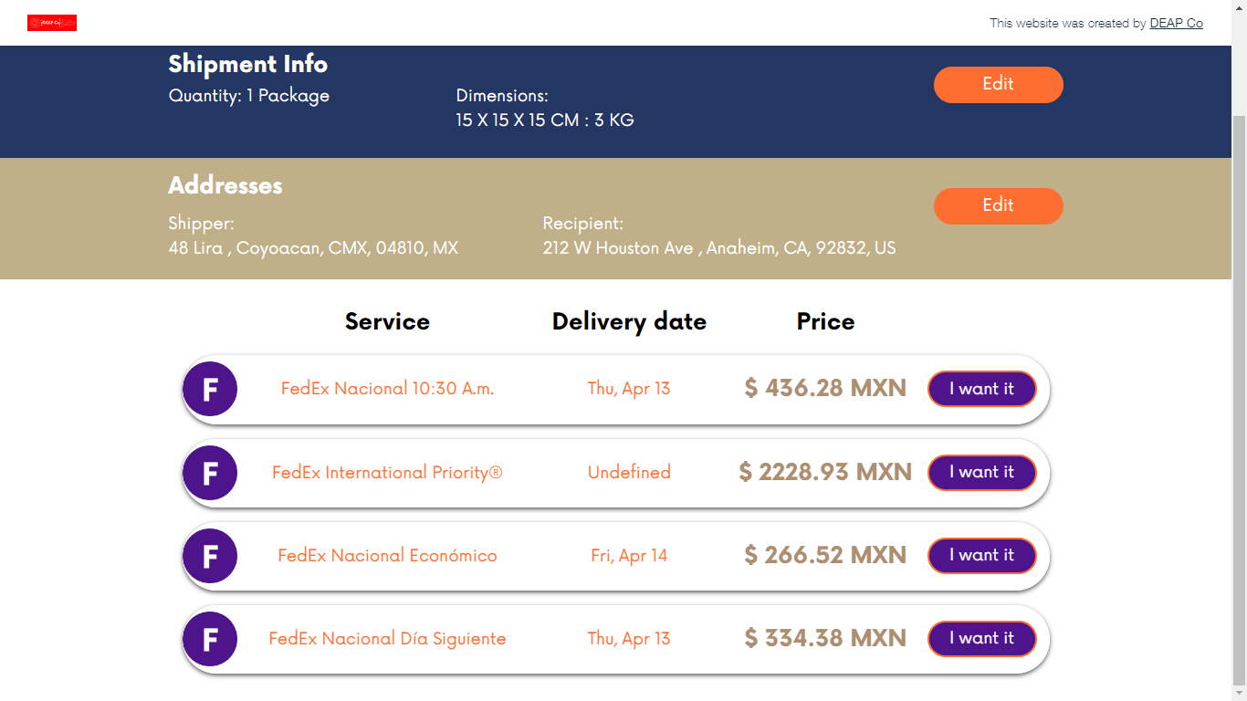Open the red DEAP Co logo
The height and width of the screenshot is (701, 1247).
[52, 23]
